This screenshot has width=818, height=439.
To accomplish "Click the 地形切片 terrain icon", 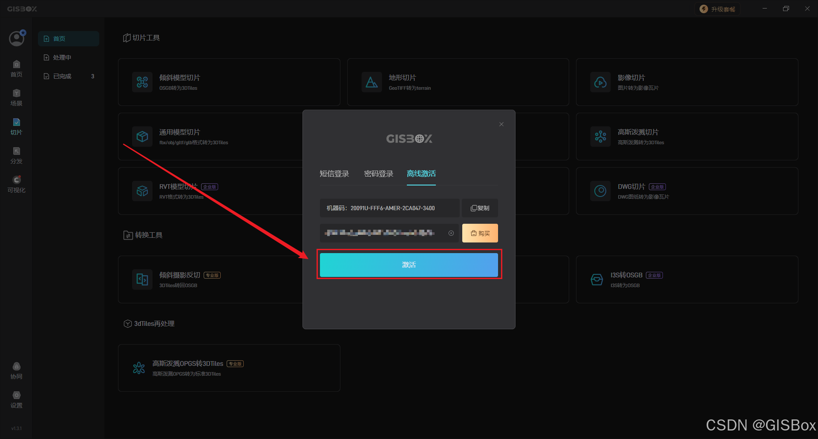I will click(372, 82).
